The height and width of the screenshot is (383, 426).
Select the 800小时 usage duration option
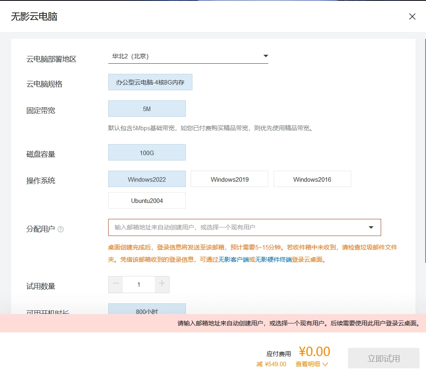point(147,311)
